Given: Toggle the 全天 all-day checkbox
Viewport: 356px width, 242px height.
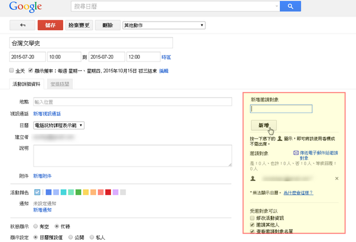Looking at the screenshot, I should (x=12, y=71).
